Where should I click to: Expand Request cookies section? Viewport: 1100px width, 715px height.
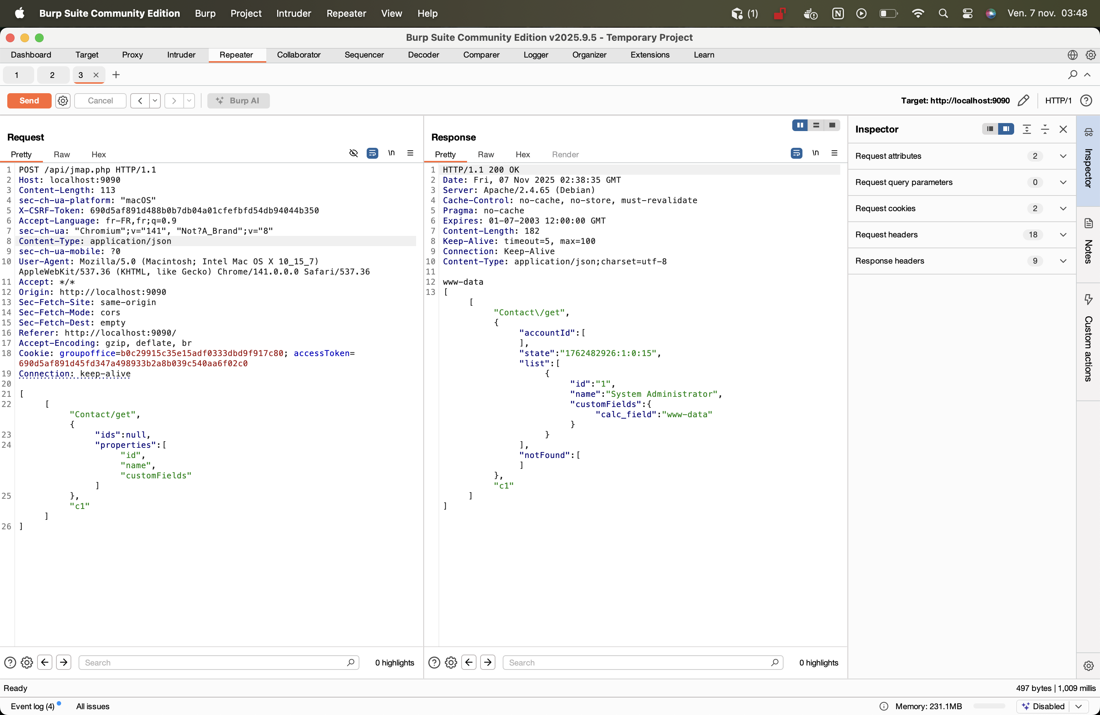(x=1063, y=209)
